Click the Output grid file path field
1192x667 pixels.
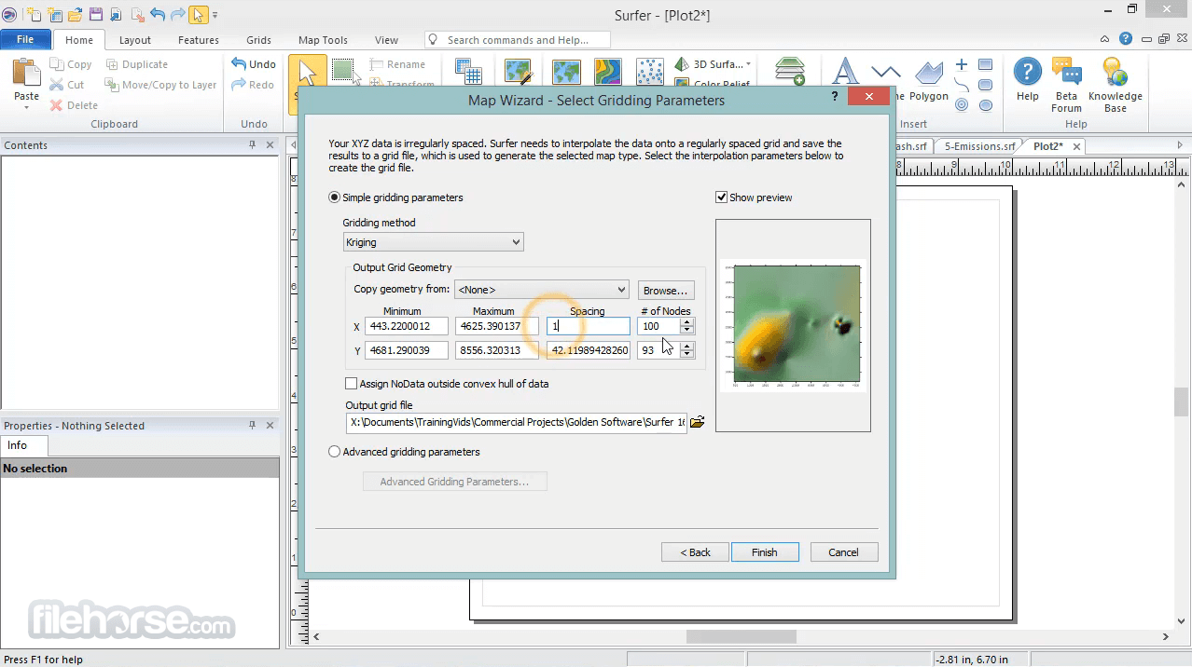coord(517,422)
